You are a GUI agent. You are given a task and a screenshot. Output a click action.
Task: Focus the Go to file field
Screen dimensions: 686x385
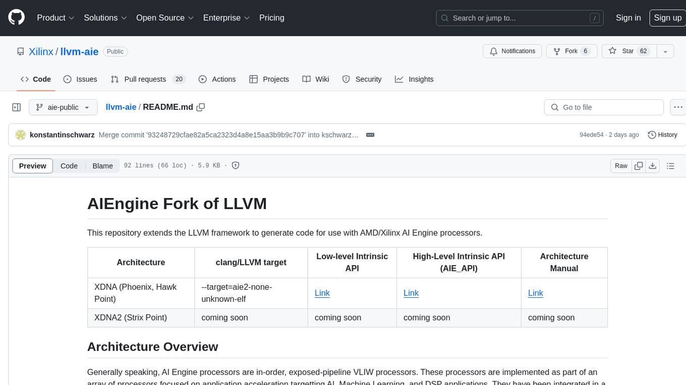tap(604, 107)
